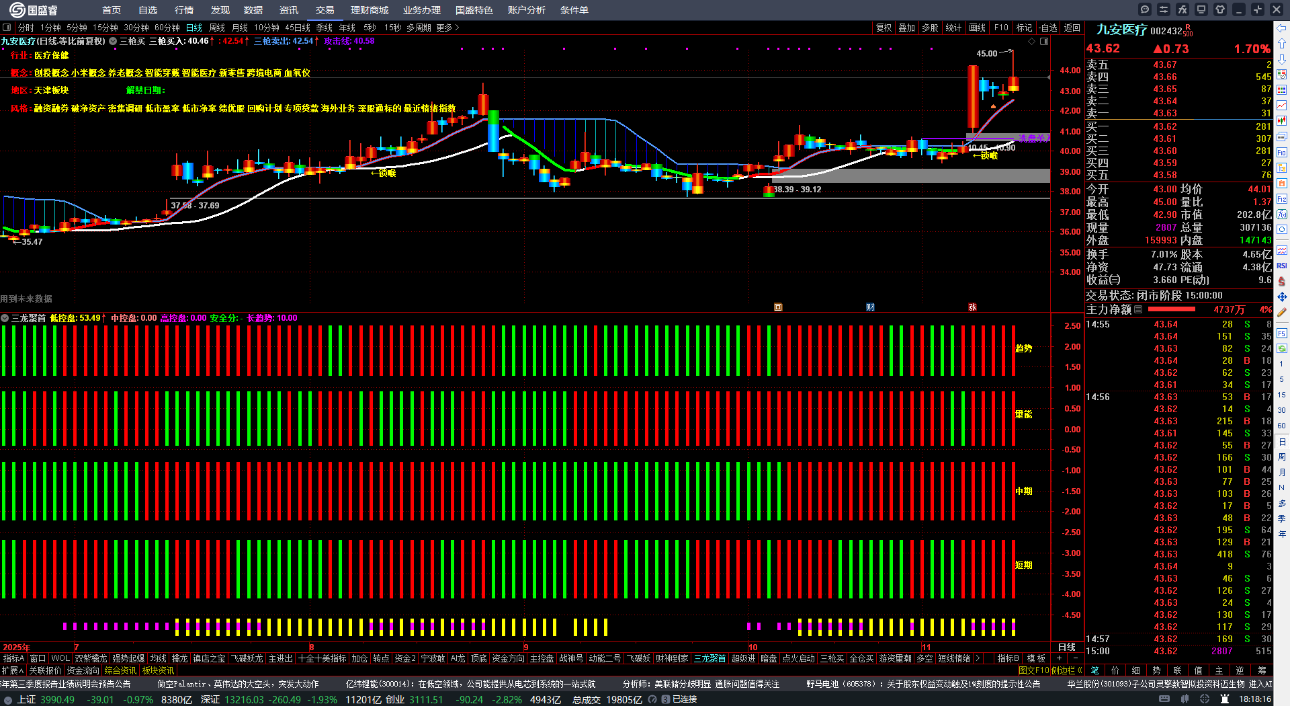Click the up arrow icon in right sidebar
1290x706 pixels.
1282,43
